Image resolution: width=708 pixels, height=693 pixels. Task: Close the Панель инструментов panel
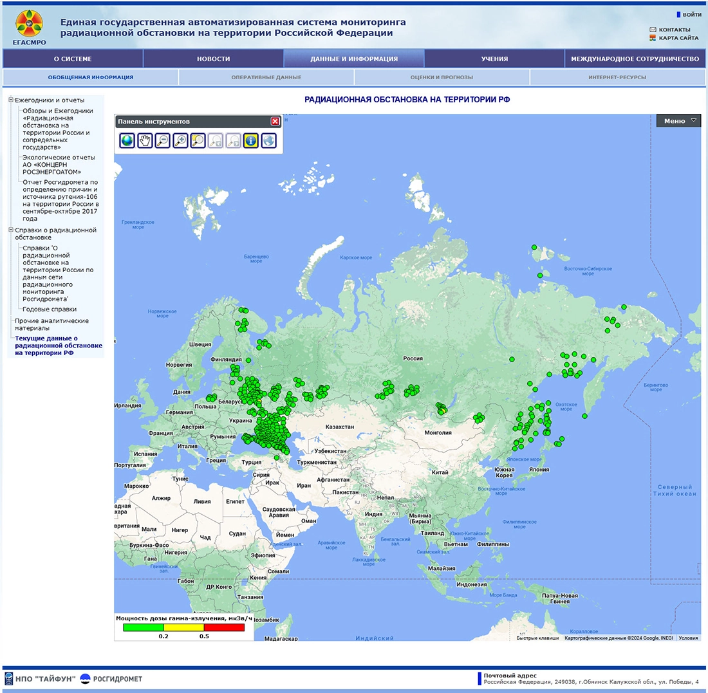coord(275,121)
